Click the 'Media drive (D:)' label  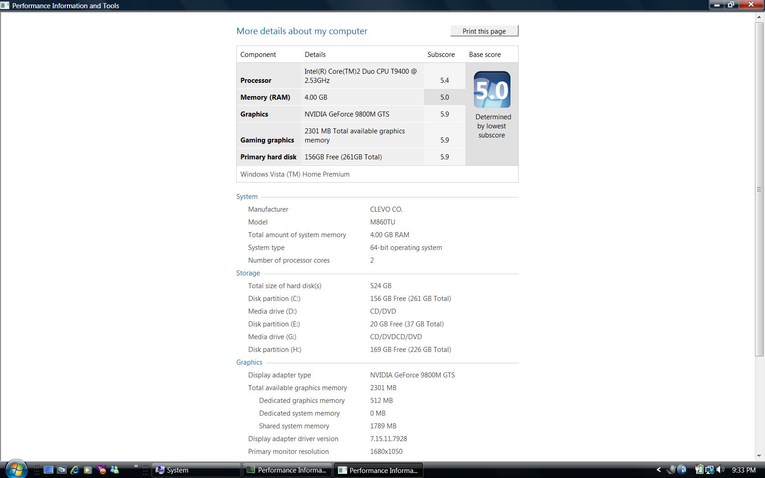coord(272,311)
